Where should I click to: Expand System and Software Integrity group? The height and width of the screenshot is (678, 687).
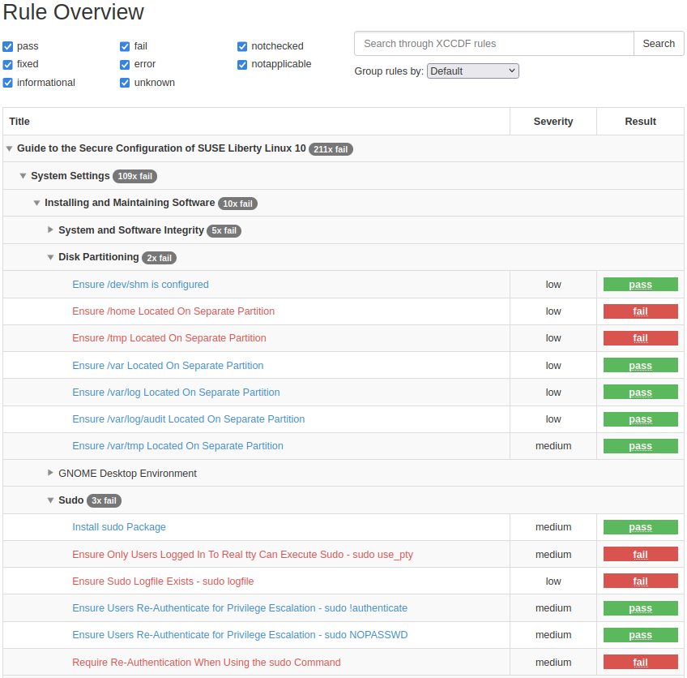tap(50, 230)
